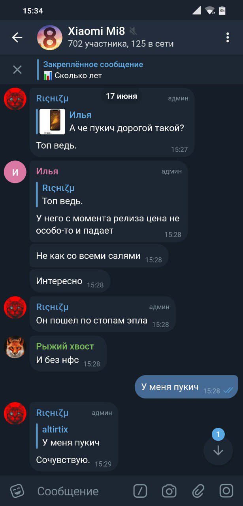243x506 pixels.
Task: Open the emoji sticker panel
Action: click(17, 491)
